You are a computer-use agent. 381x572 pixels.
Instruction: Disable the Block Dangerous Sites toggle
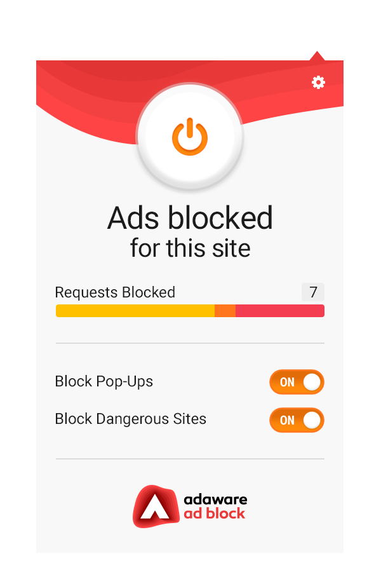(x=297, y=420)
